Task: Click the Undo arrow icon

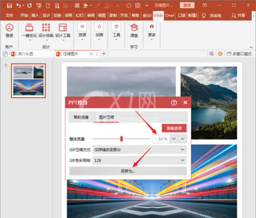Action: 18,6
